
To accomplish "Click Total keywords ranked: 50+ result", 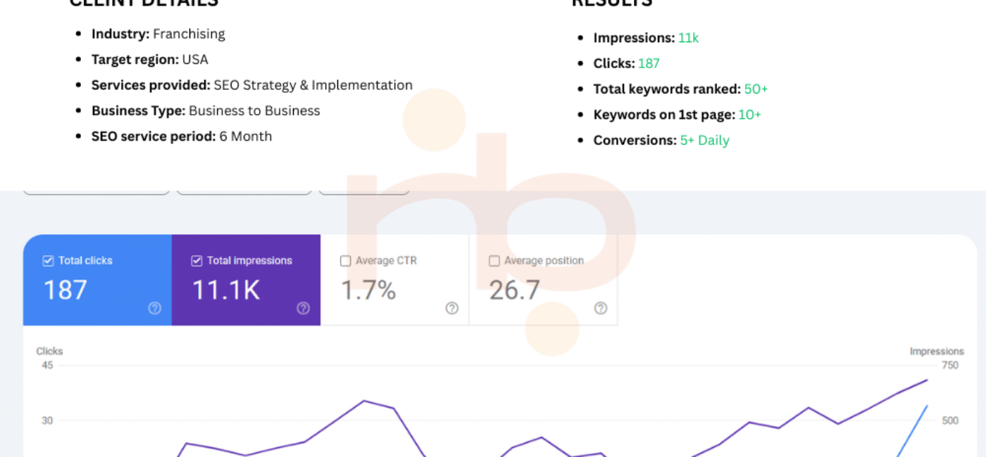I will pos(680,89).
